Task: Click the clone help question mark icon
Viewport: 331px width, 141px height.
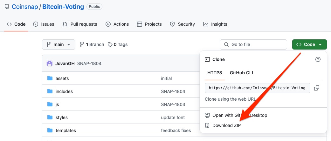Action: pyautogui.click(x=318, y=59)
